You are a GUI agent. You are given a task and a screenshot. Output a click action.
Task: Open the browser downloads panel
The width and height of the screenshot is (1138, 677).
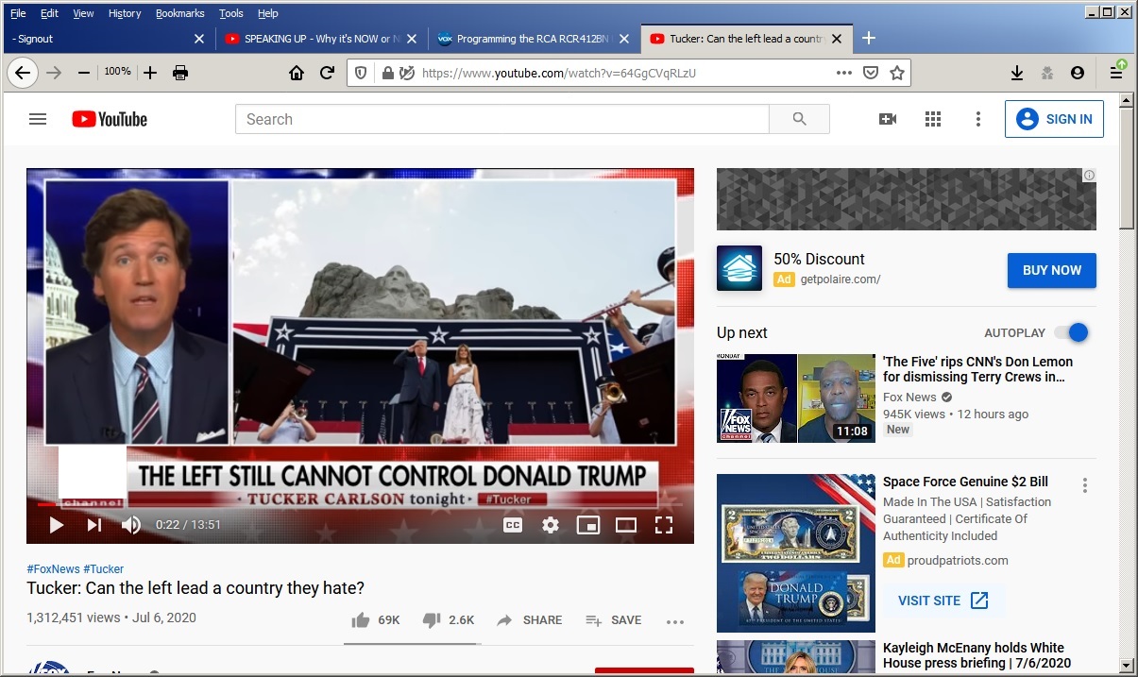[1017, 73]
